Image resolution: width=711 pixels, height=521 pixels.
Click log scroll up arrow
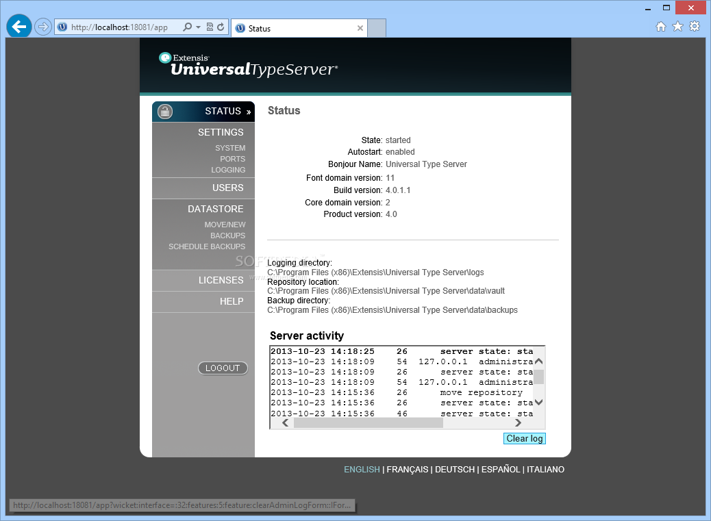pos(538,361)
